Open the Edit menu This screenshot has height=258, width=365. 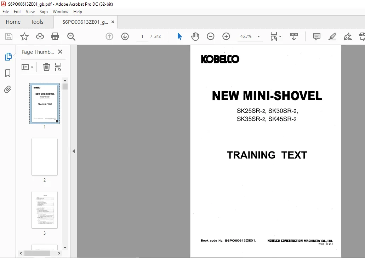[x=17, y=12]
